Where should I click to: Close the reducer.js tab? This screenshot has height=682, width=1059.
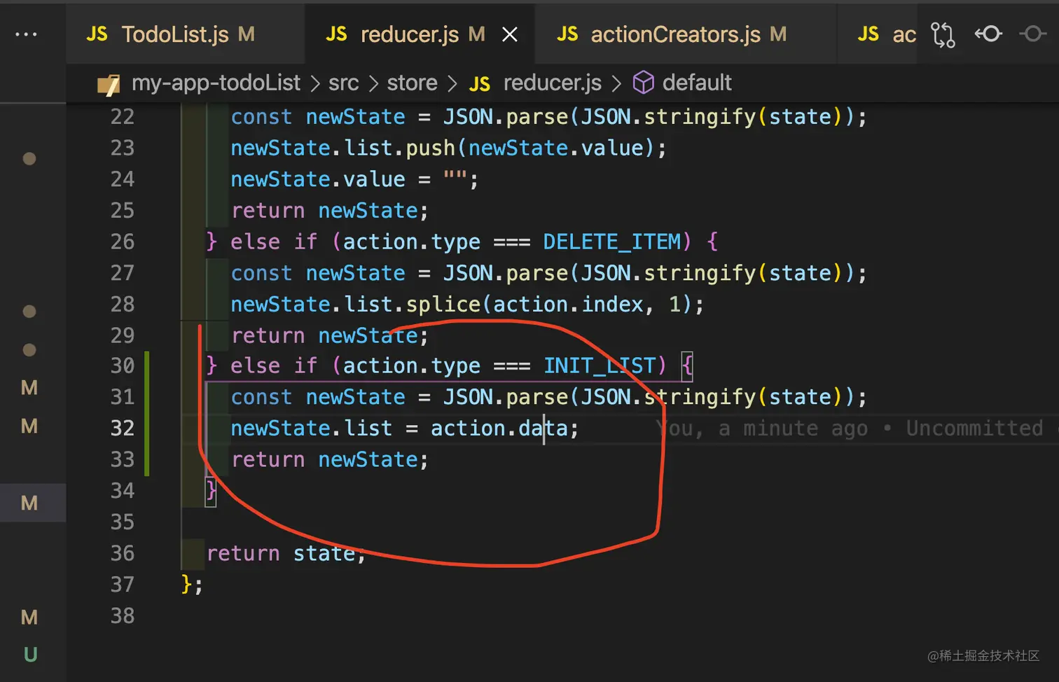click(x=510, y=34)
